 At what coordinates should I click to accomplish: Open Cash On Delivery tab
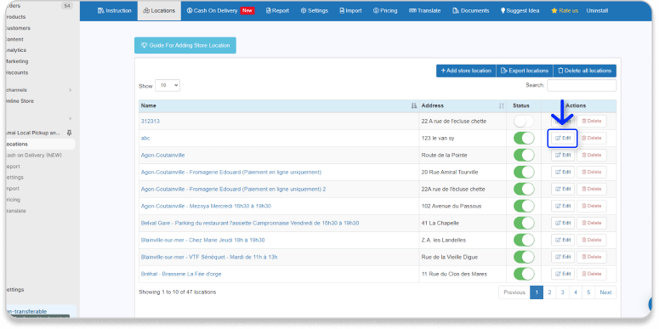tap(219, 10)
